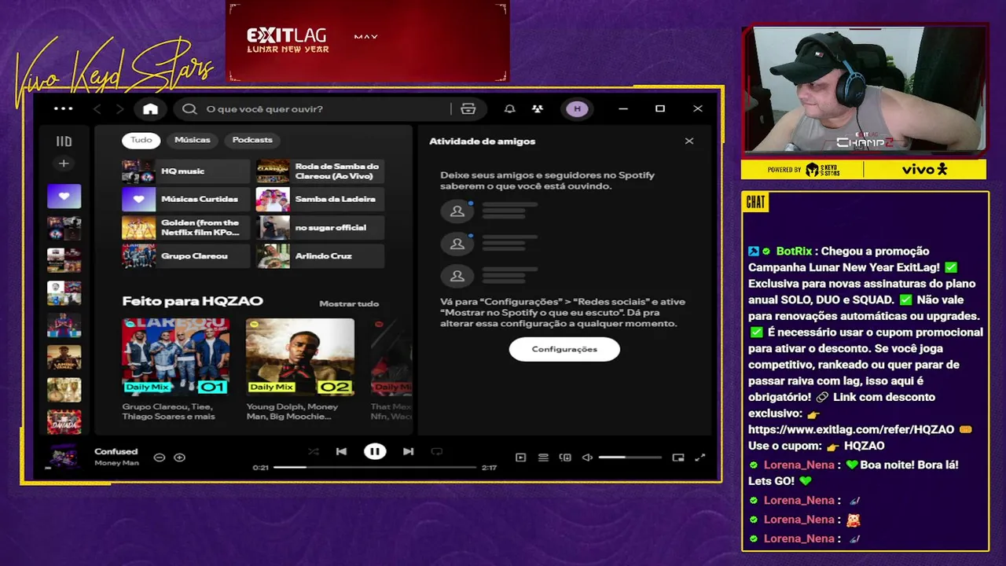Create a playlist with plus icon
1006x566 pixels.
(x=64, y=164)
